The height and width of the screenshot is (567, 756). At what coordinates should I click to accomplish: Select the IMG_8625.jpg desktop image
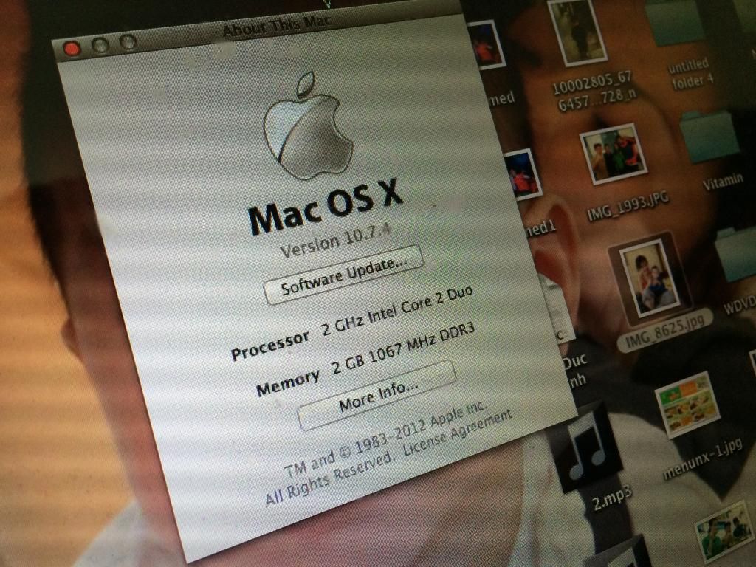pyautogui.click(x=648, y=278)
